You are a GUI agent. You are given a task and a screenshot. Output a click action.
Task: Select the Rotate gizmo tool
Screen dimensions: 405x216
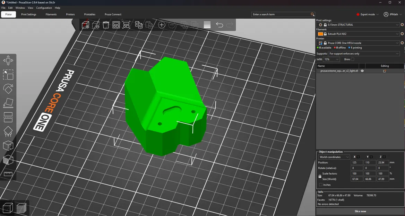(8, 89)
